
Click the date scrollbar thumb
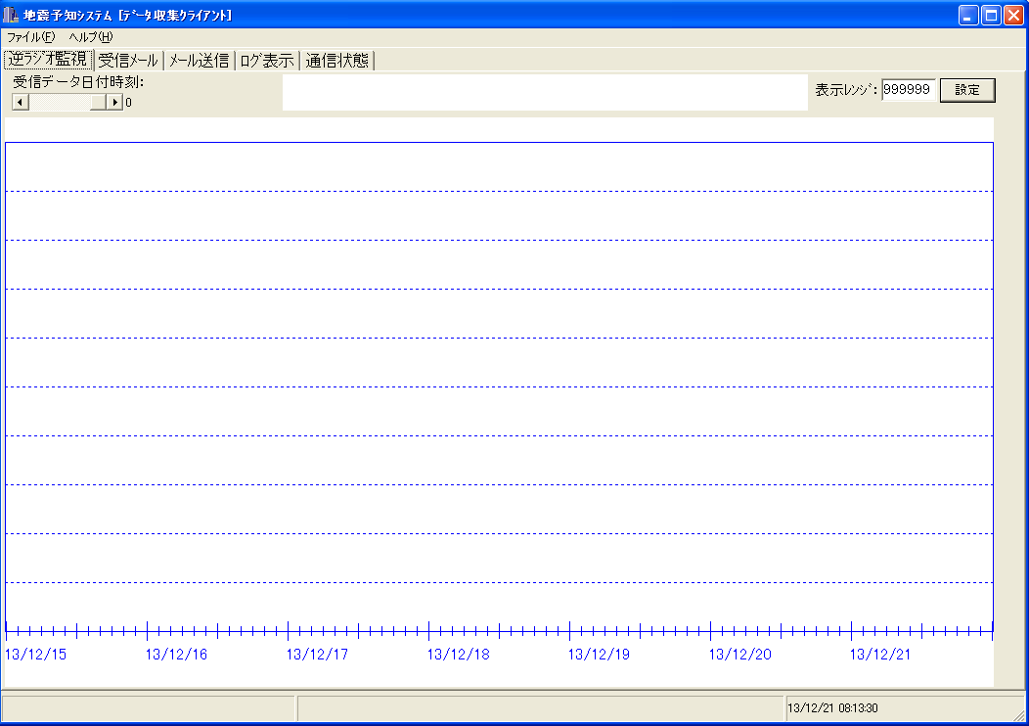click(98, 103)
